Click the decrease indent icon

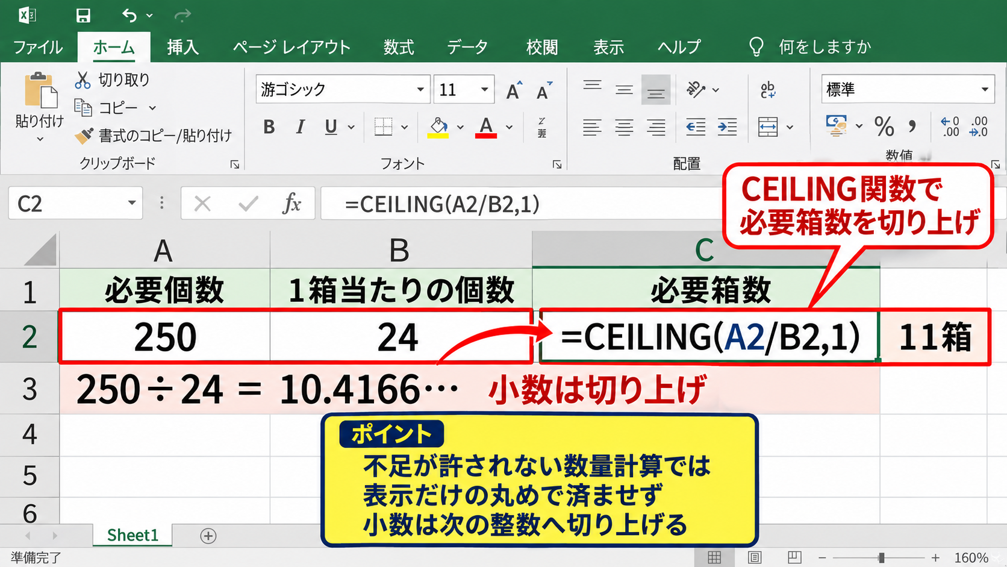pyautogui.click(x=696, y=127)
